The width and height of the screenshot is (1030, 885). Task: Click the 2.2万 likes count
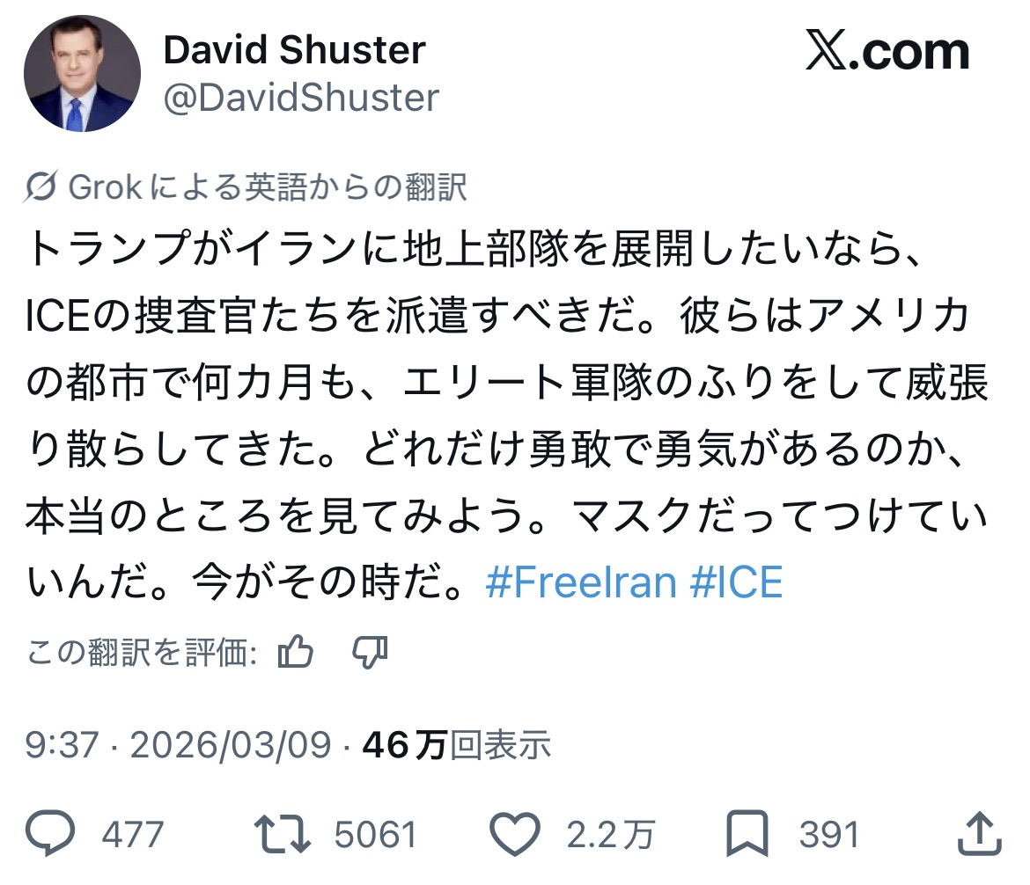(609, 834)
